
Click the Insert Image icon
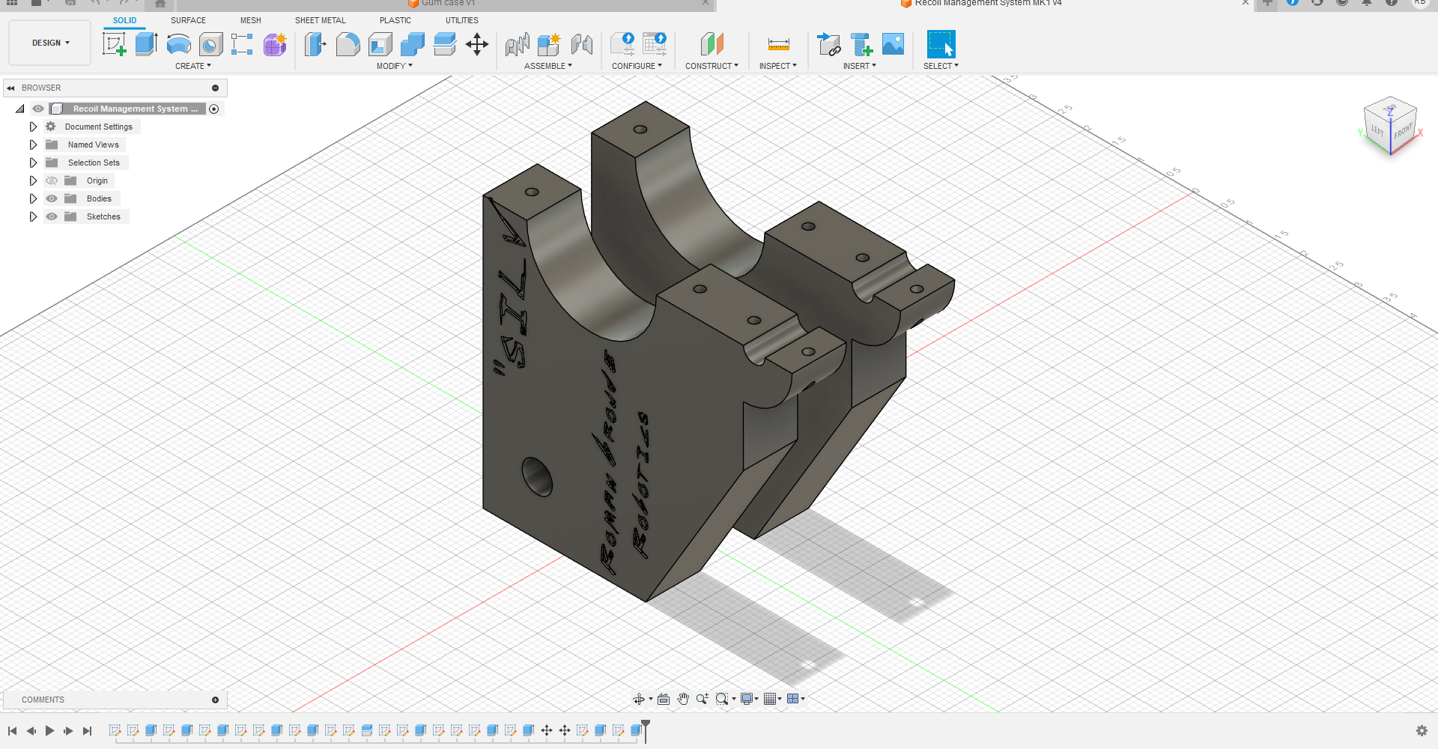click(893, 45)
